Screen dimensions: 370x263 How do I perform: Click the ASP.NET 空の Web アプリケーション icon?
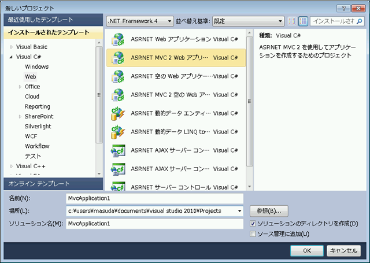click(118, 76)
